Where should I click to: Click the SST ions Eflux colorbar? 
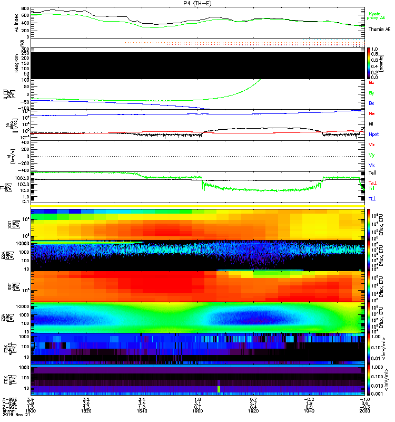coord(369,224)
